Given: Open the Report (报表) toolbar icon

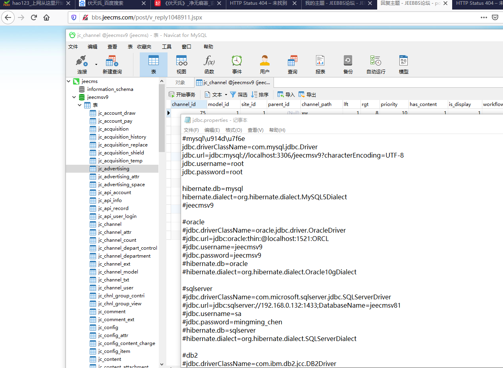Looking at the screenshot, I should [x=320, y=65].
